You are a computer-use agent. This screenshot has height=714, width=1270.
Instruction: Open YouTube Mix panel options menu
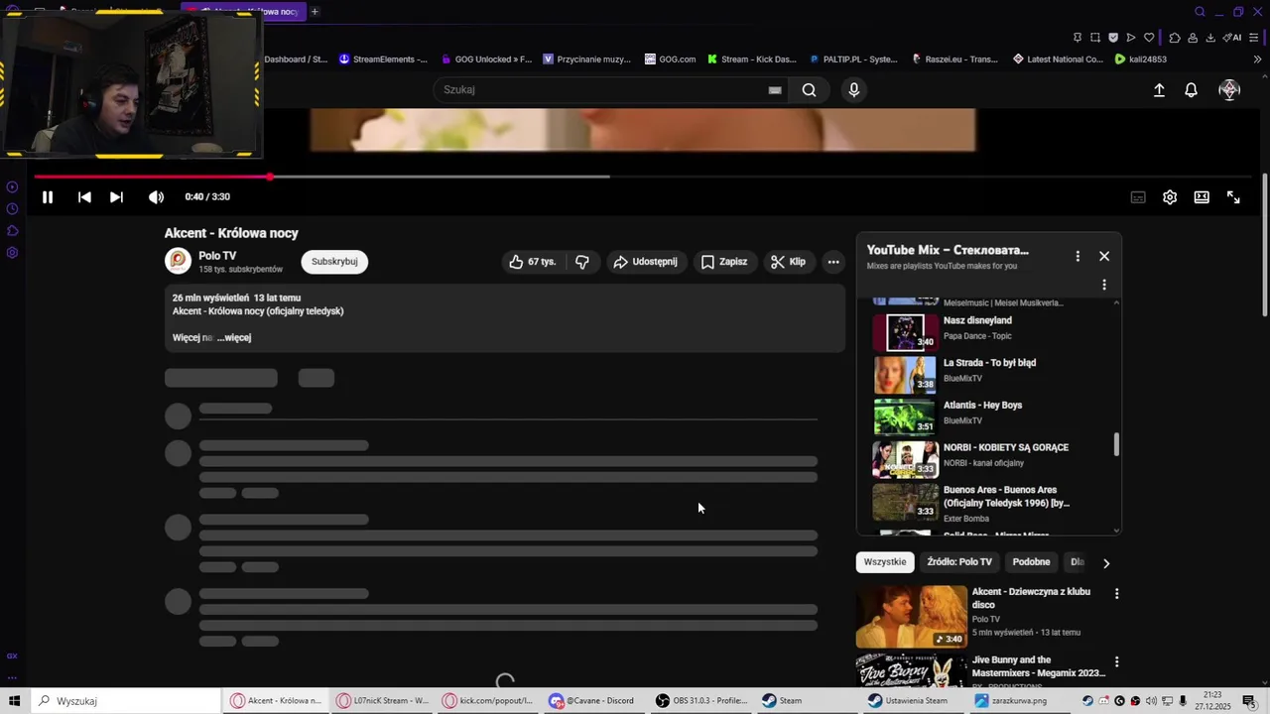[x=1078, y=256]
